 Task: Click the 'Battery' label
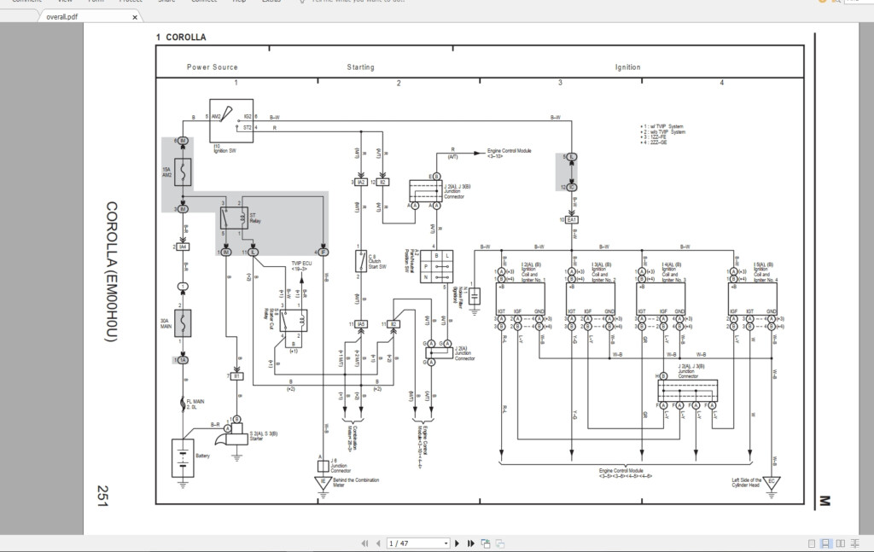click(x=203, y=456)
